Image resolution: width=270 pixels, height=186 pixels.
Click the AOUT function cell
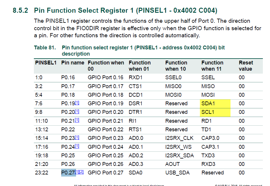(x=172, y=164)
